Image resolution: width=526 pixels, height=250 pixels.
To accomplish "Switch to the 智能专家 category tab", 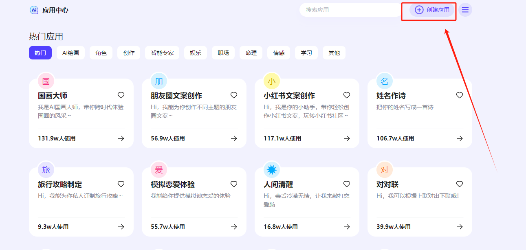I will pos(162,53).
